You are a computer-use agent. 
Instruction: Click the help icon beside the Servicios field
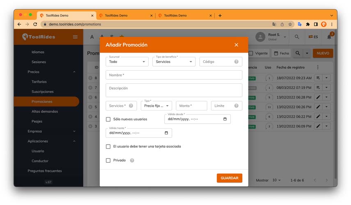[131, 106]
